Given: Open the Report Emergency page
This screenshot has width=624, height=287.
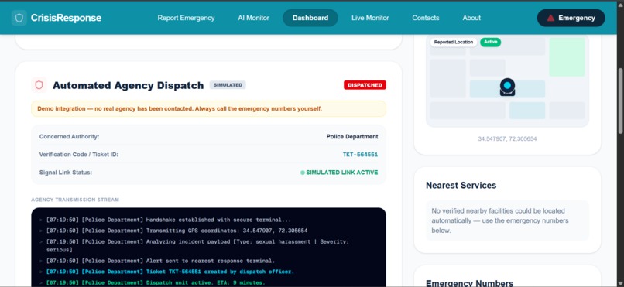Looking at the screenshot, I should click(186, 18).
